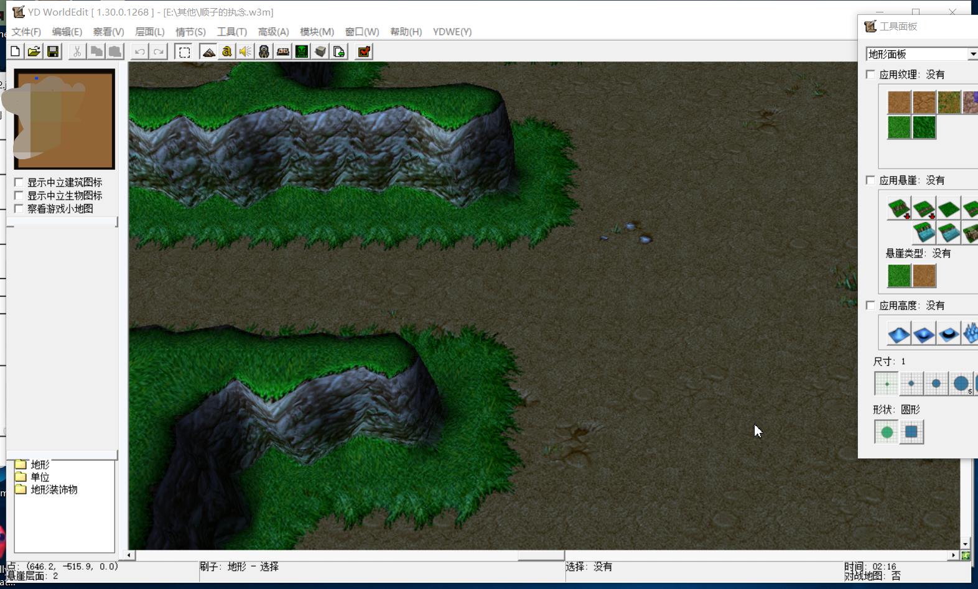Viewport: 978px width, 589px height.
Task: Click the minimap preview thumbnail
Action: (x=65, y=119)
